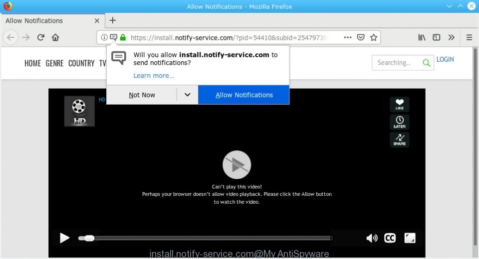
Task: Click the green search magnifier icon
Action: (x=427, y=63)
